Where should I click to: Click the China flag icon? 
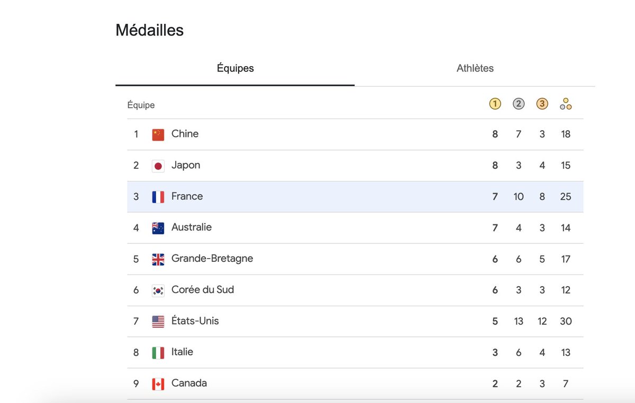158,135
